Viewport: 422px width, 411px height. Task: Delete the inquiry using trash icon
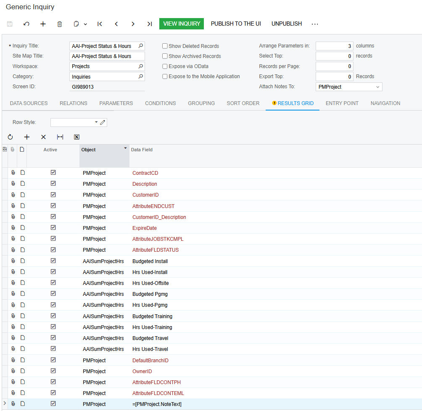60,24
